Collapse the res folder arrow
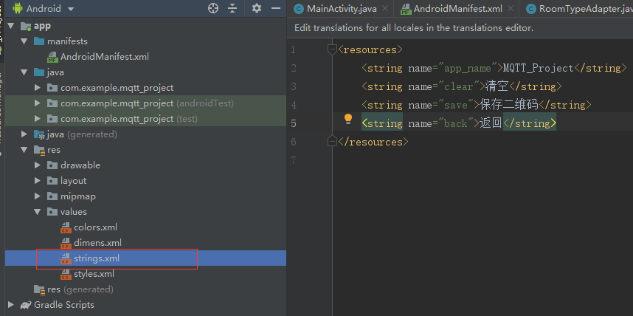The image size is (633, 316). [24, 150]
